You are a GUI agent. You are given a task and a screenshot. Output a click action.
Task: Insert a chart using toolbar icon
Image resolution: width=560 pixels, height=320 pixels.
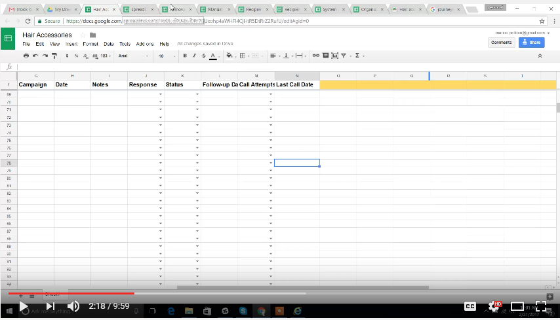334,56
